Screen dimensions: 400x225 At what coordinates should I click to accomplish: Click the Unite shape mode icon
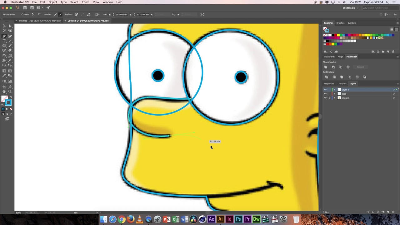pos(326,67)
